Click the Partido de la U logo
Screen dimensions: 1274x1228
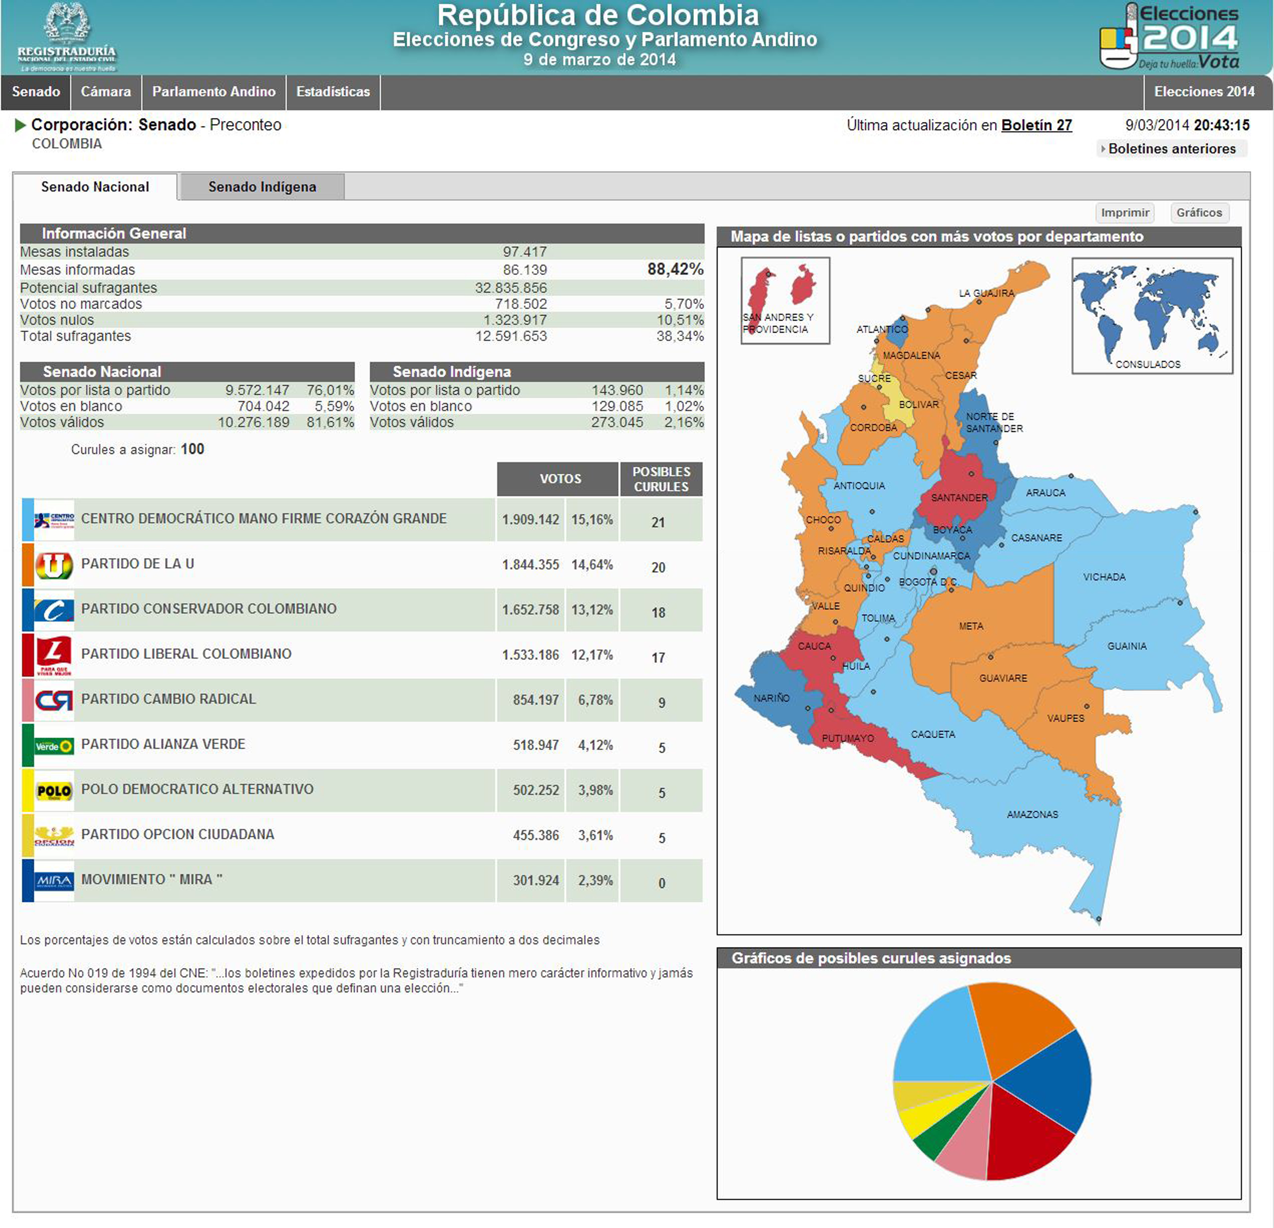pyautogui.click(x=54, y=566)
